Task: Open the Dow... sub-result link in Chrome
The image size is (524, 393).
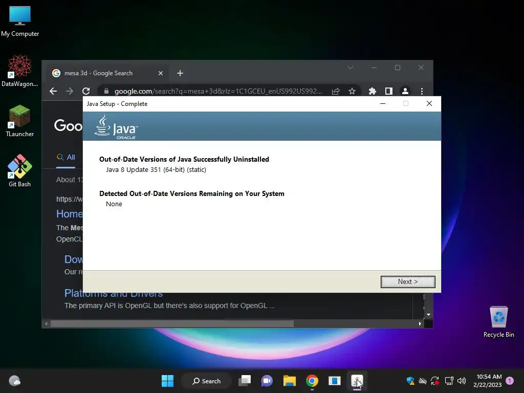Action: (73, 259)
